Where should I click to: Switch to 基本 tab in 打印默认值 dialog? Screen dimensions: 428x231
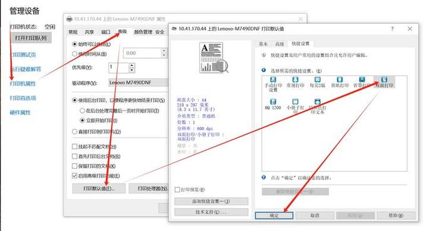(x=263, y=44)
